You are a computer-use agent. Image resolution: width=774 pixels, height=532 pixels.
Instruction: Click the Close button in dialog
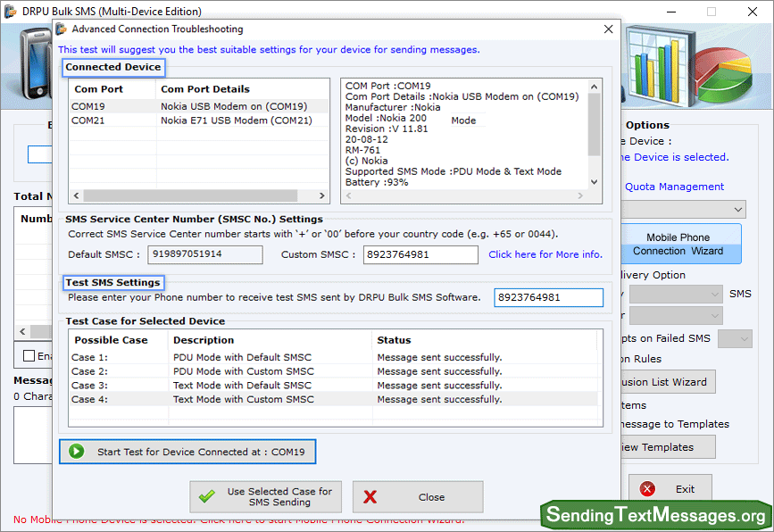[418, 497]
